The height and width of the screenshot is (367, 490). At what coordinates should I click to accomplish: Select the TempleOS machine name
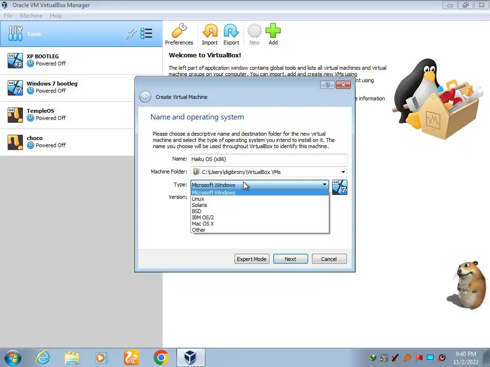(40, 111)
